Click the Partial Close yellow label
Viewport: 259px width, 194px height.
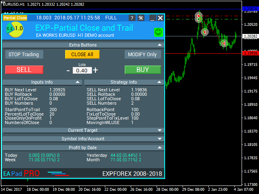coord(15,18)
